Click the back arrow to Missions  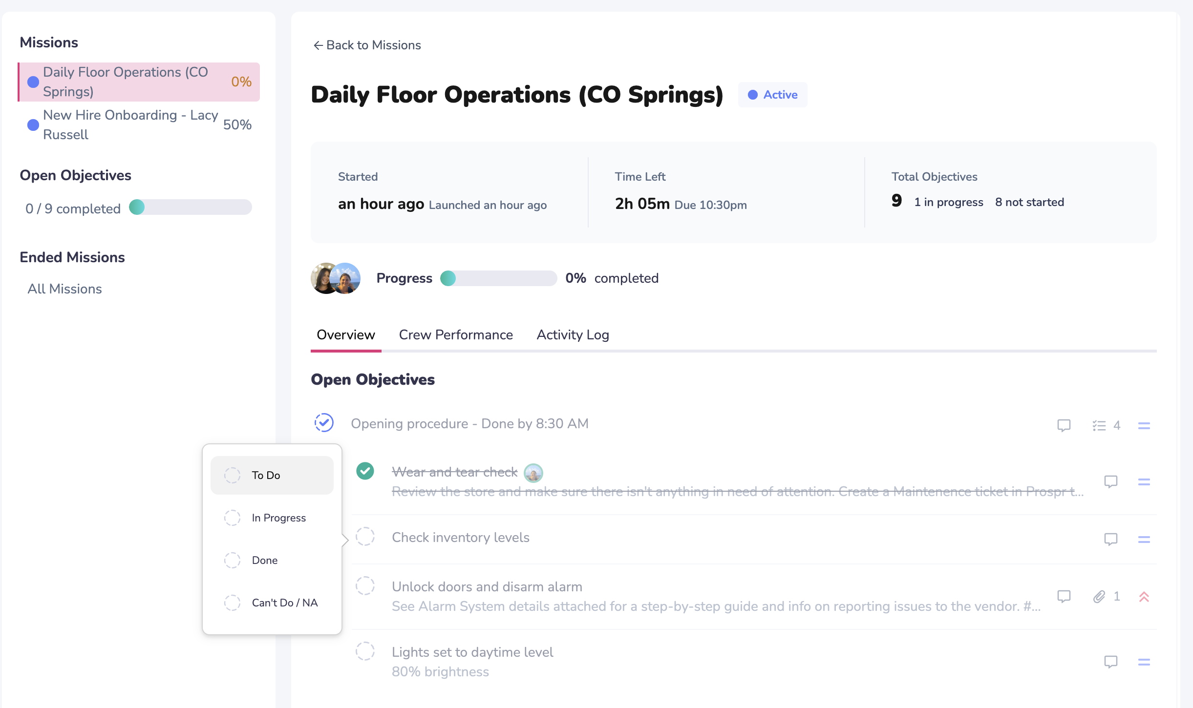[318, 45]
